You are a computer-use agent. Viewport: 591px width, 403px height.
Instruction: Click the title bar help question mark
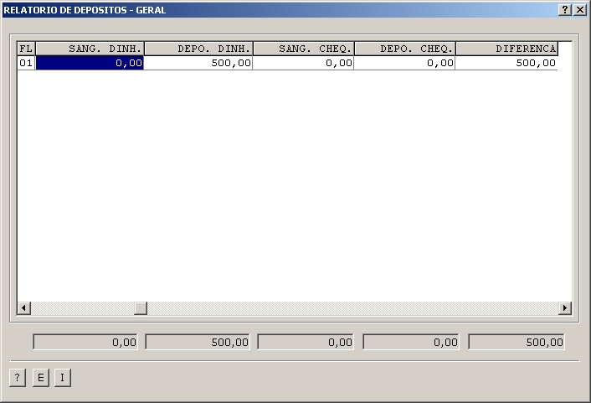coord(565,10)
